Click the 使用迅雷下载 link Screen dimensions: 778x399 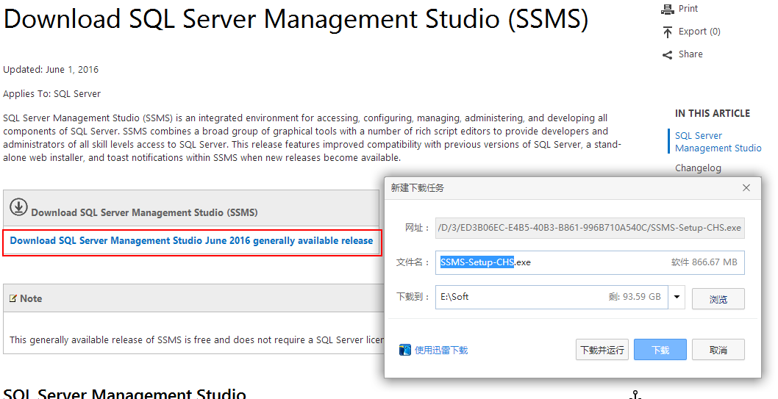point(441,351)
